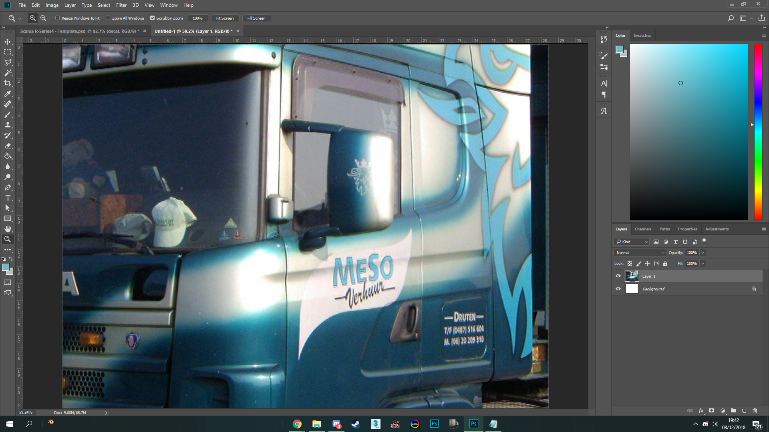The image size is (769, 432).
Task: Open the Opacity dropdown arrow
Action: point(703,252)
